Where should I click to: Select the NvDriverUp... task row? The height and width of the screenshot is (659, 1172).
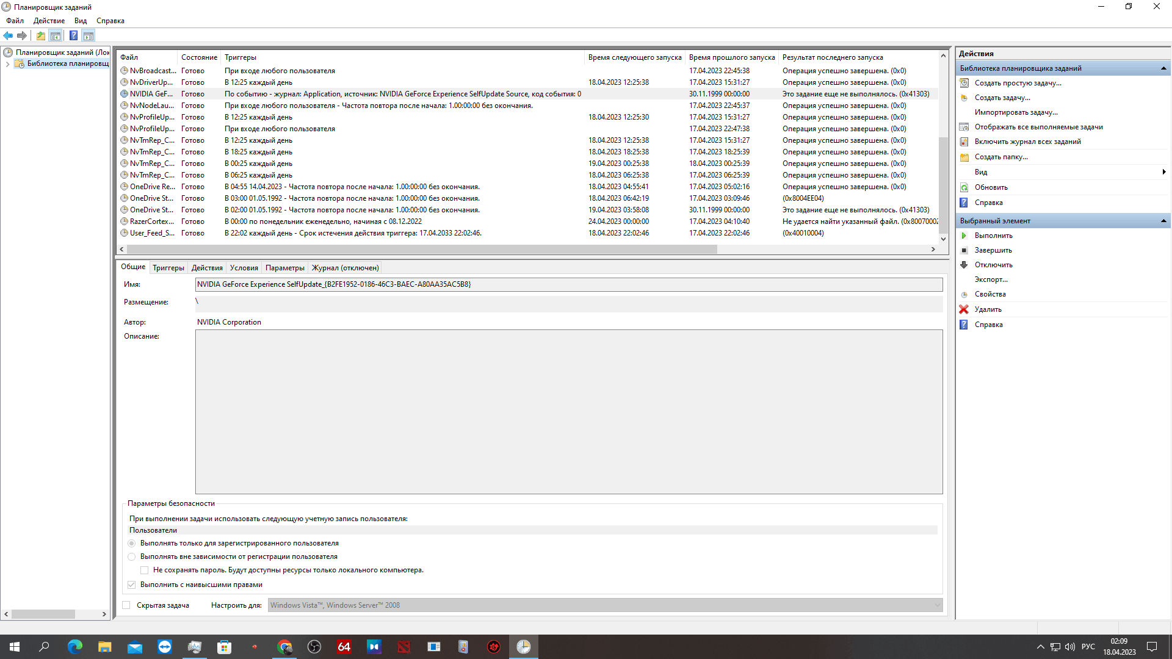(529, 82)
